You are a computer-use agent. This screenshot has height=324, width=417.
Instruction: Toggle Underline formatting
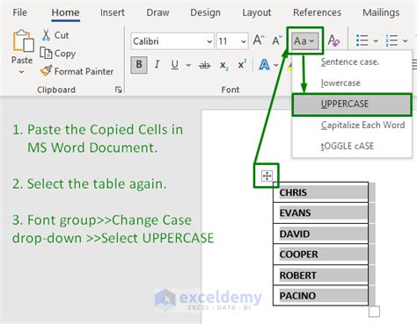pos(175,65)
